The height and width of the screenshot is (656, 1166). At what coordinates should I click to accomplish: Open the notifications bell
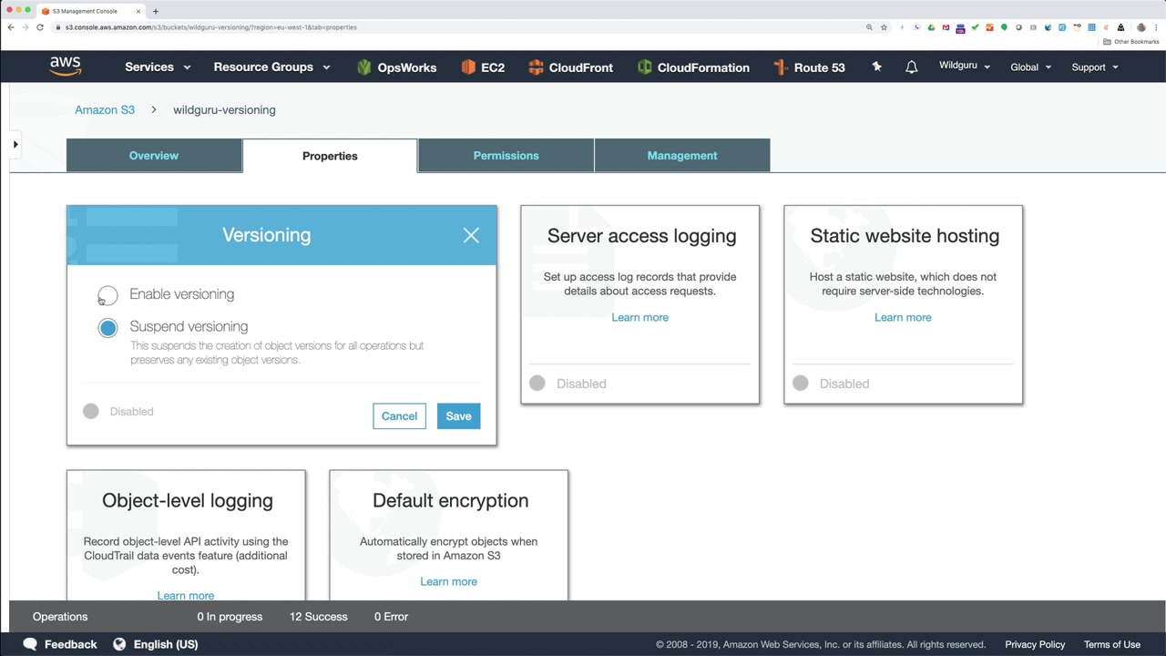[x=911, y=67]
